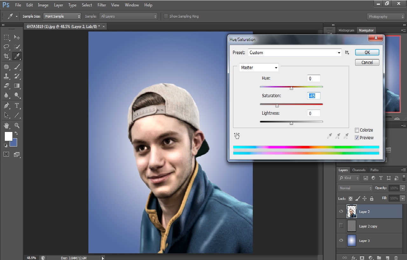The width and height of the screenshot is (407, 260).
Task: Select the Spot Healing Brush tool
Action: coord(6,67)
